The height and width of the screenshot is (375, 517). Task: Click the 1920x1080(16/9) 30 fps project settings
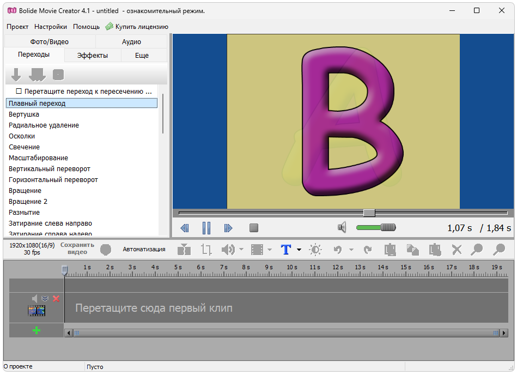point(32,249)
